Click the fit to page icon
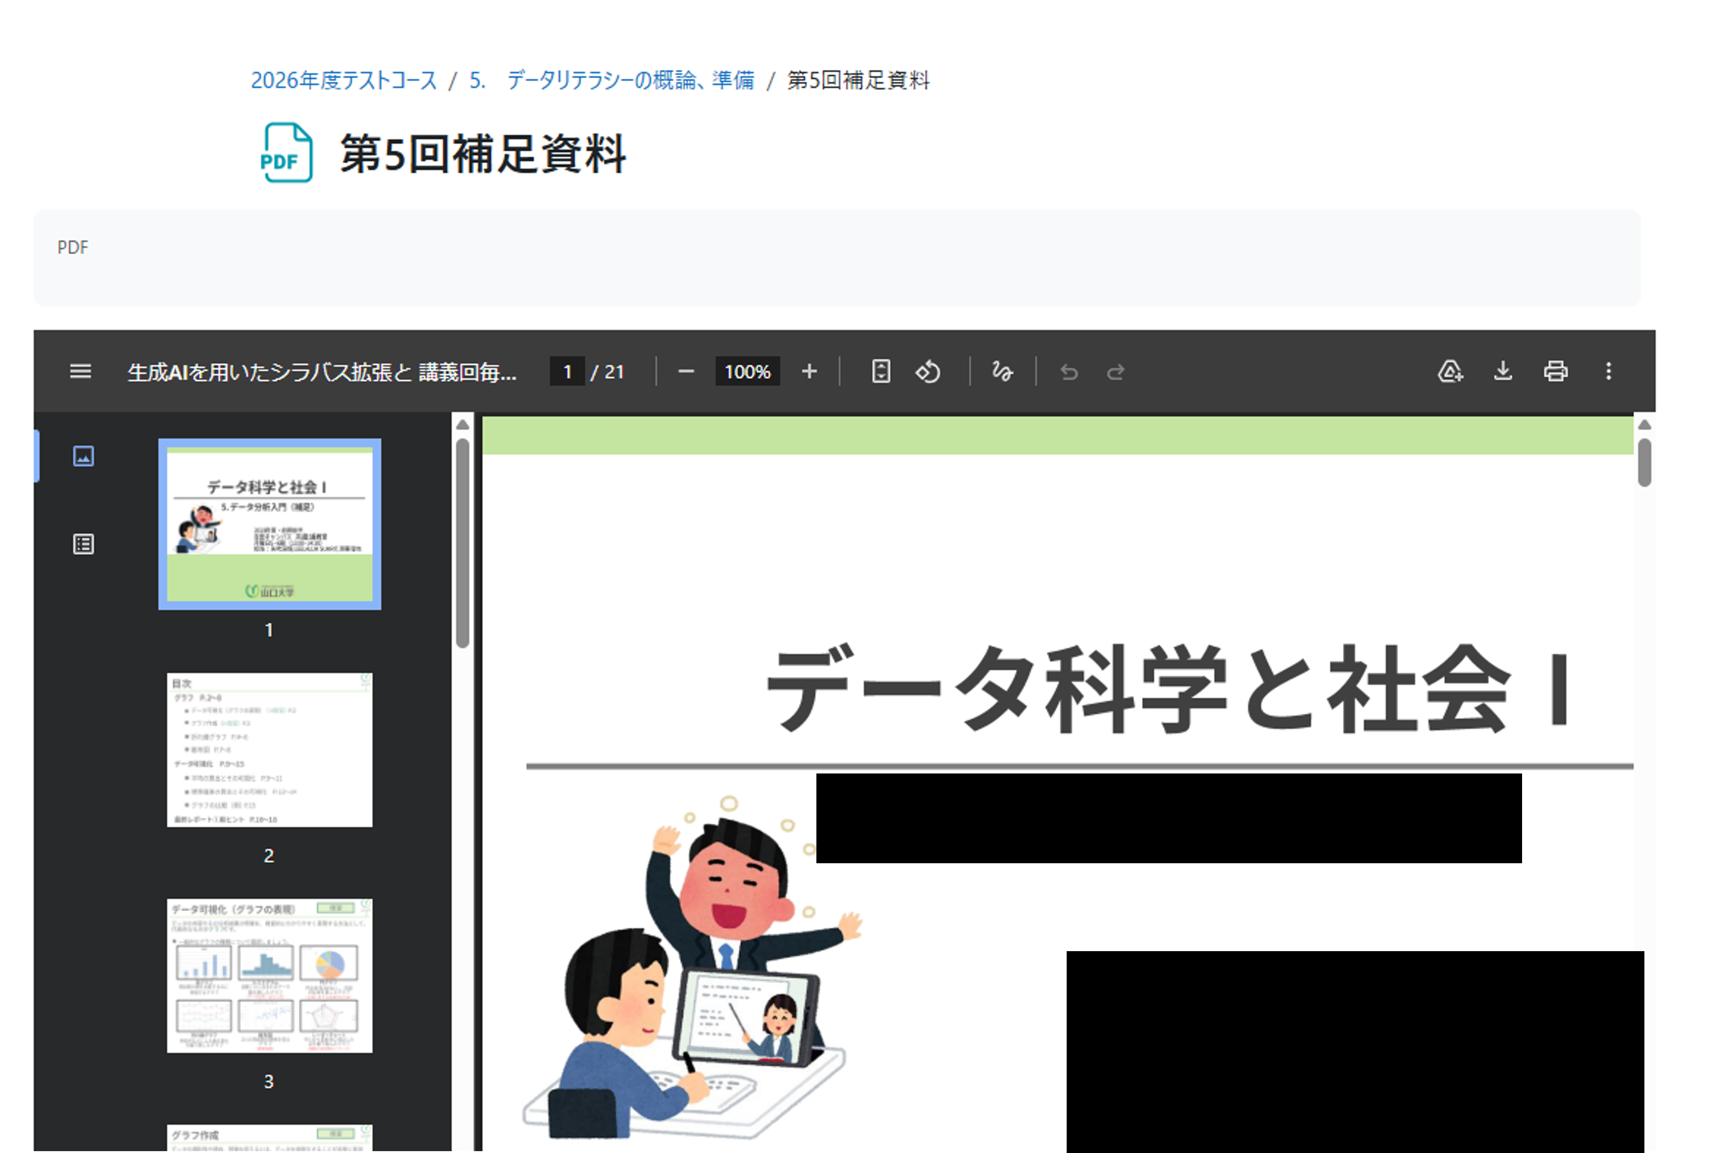 tap(881, 371)
